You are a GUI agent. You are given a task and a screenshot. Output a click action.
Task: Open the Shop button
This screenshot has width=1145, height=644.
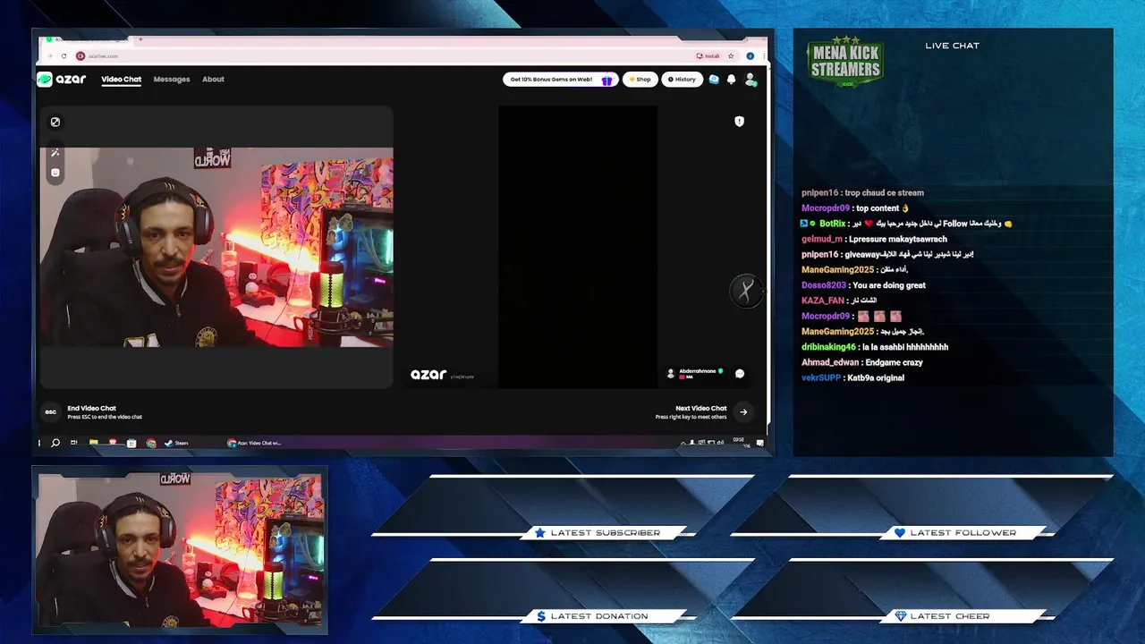(x=640, y=80)
